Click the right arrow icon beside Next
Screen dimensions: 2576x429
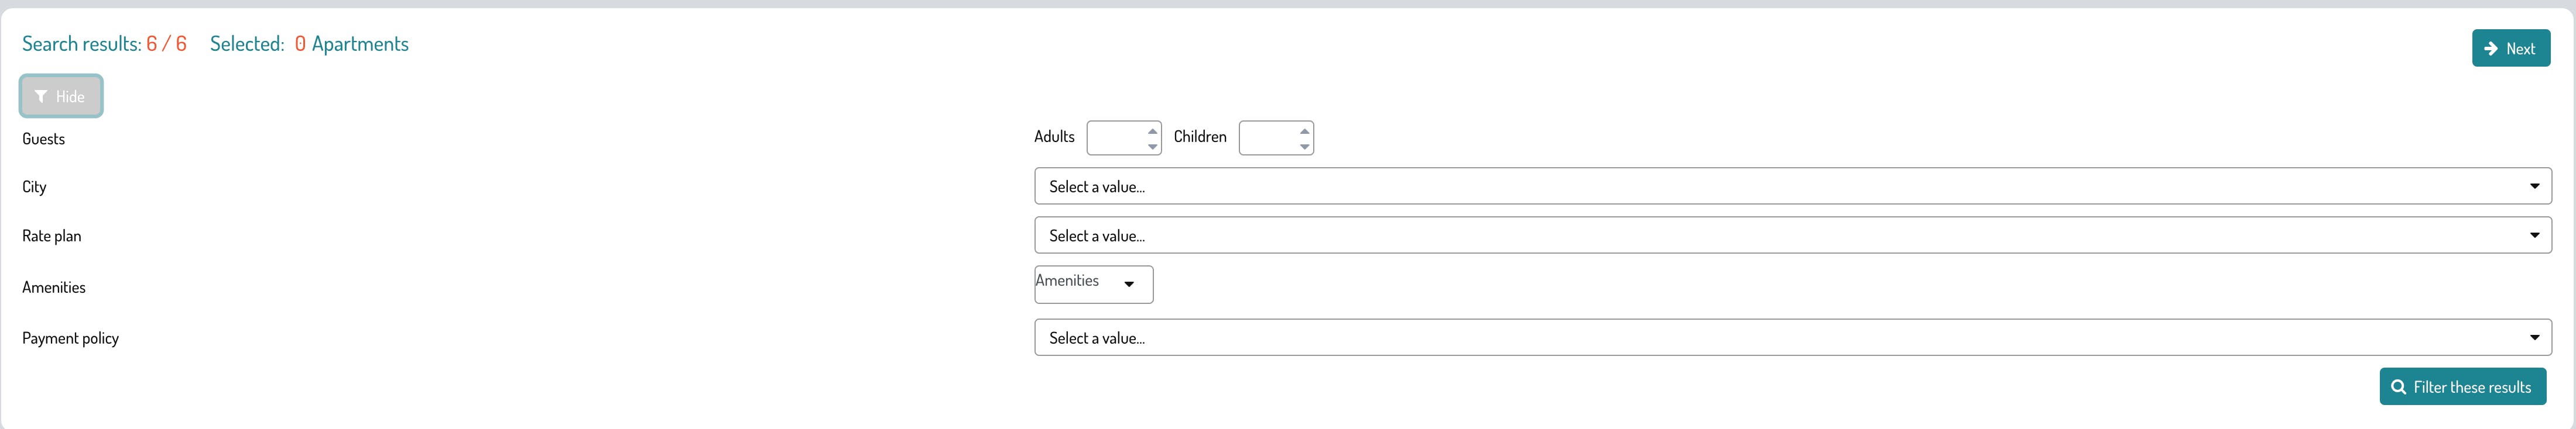click(x=2491, y=49)
